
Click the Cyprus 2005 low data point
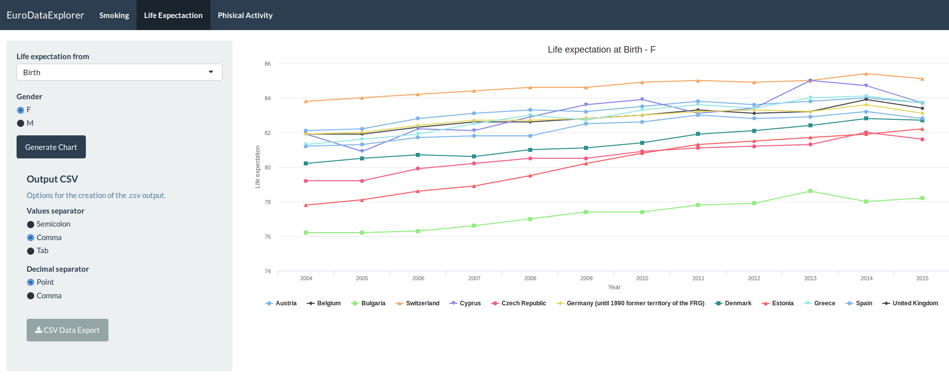pyautogui.click(x=362, y=151)
